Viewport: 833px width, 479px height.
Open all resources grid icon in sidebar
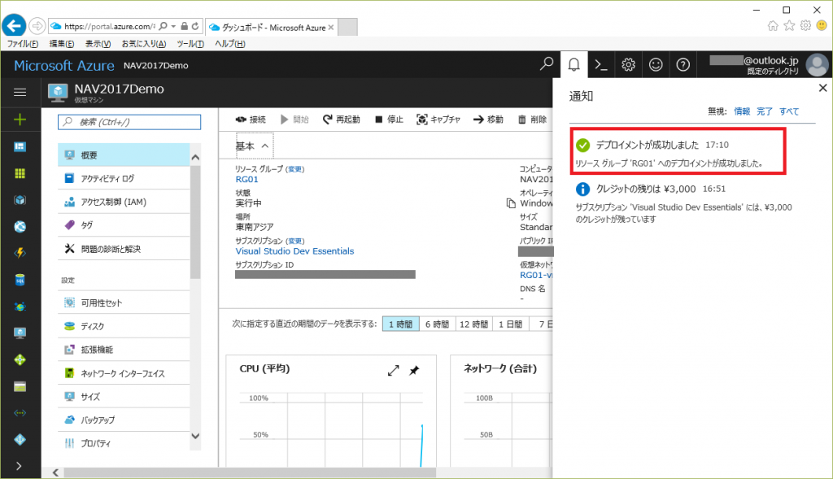click(x=20, y=174)
